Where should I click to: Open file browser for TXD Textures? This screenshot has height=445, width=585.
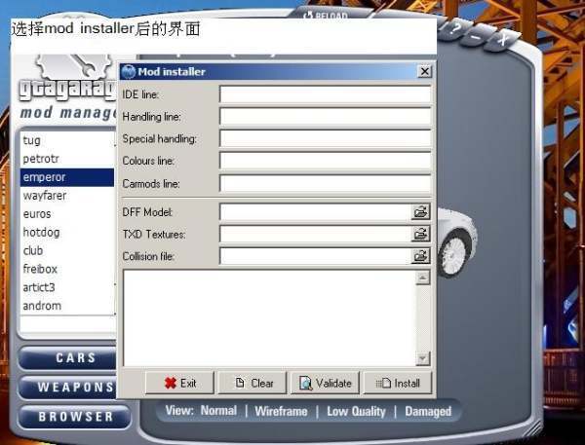tap(420, 234)
